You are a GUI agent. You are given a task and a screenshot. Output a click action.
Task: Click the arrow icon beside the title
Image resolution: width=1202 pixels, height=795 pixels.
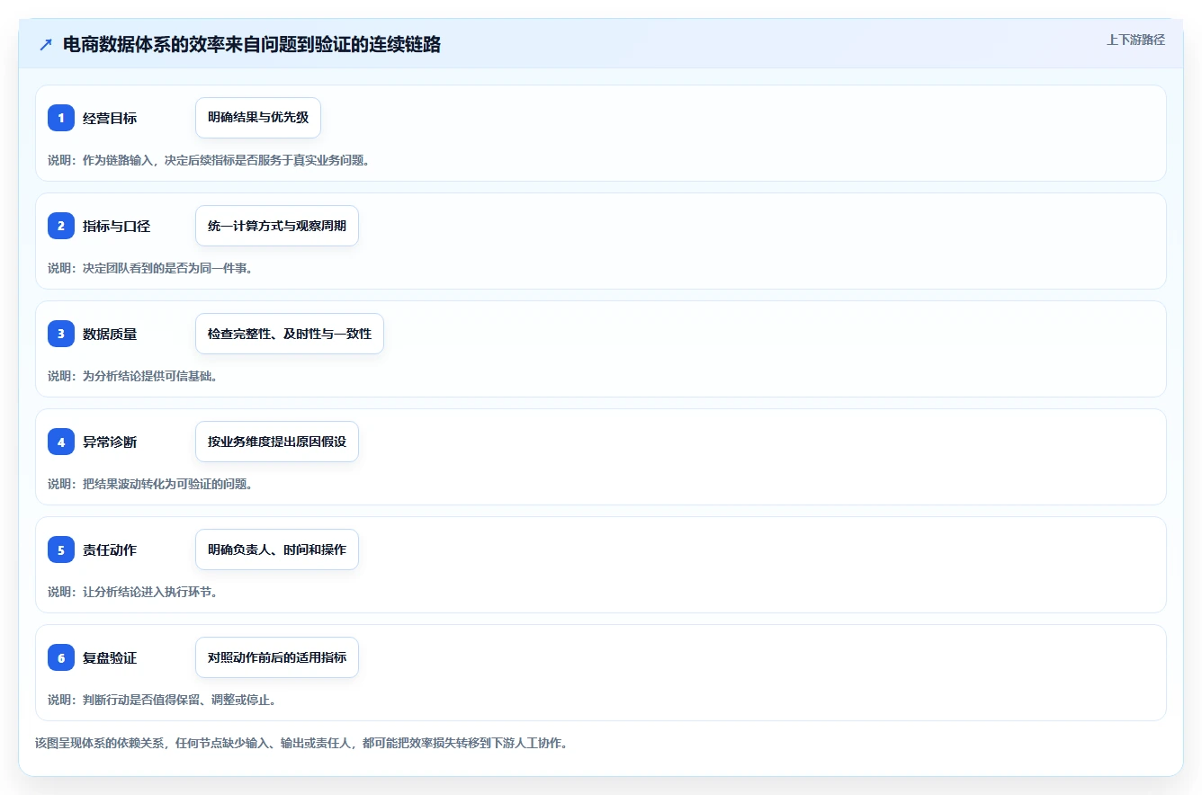pos(46,45)
